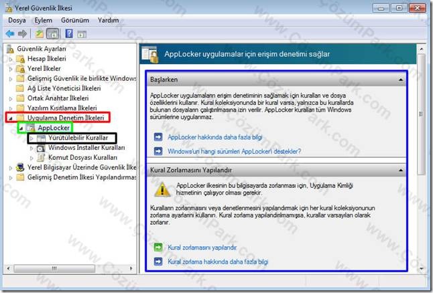
Task: Select Uygulama Denetim İlkeleri tree item
Action: point(66,118)
